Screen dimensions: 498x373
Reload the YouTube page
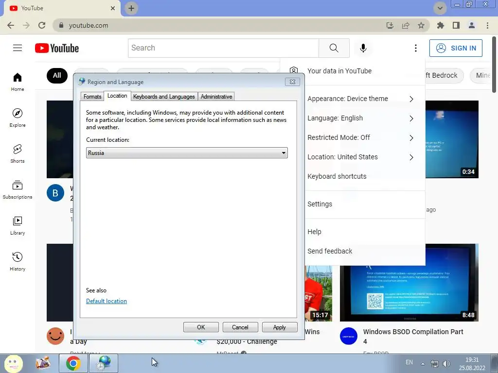click(x=42, y=25)
